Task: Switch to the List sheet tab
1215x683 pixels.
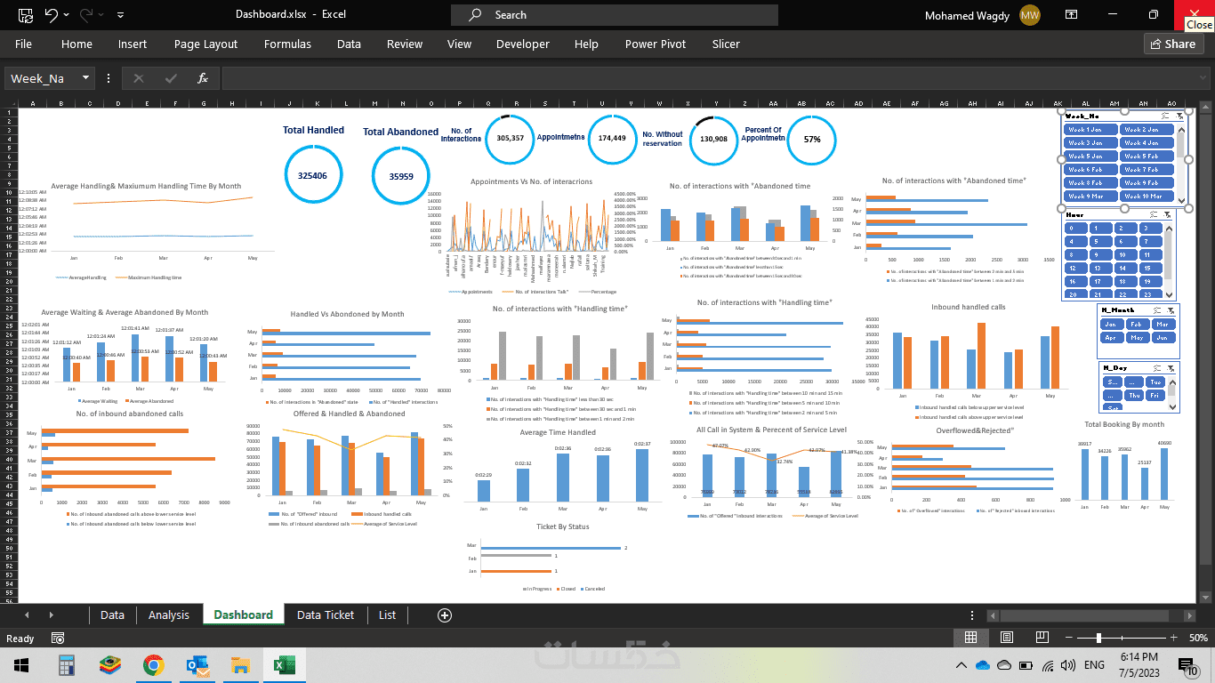Action: (387, 615)
